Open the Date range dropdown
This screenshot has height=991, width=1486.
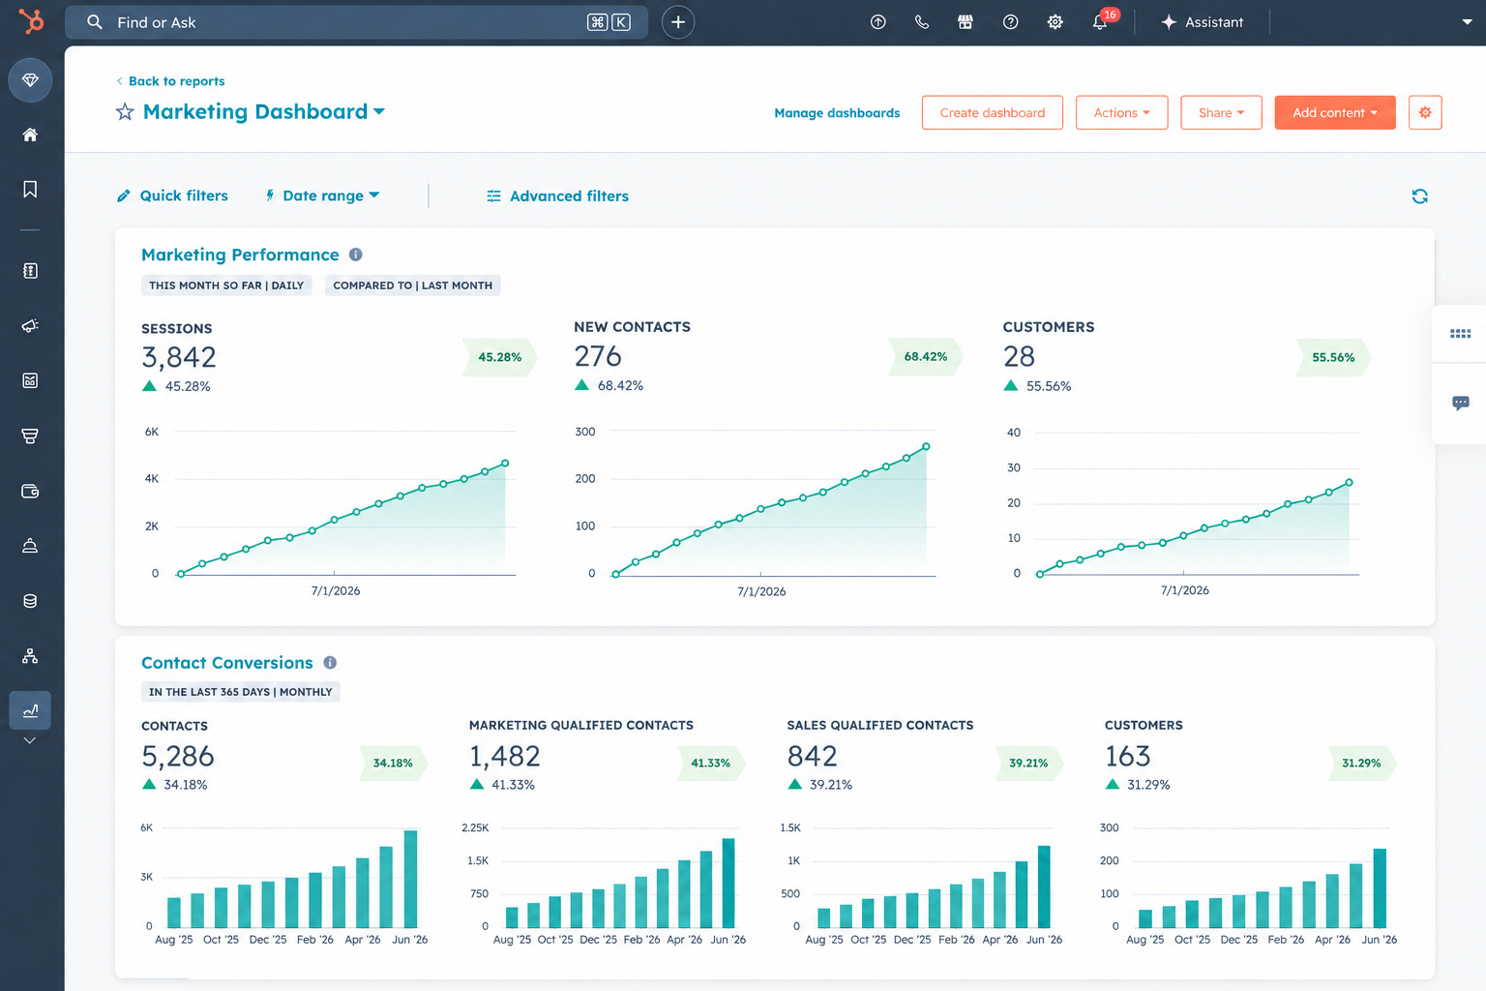pyautogui.click(x=322, y=195)
